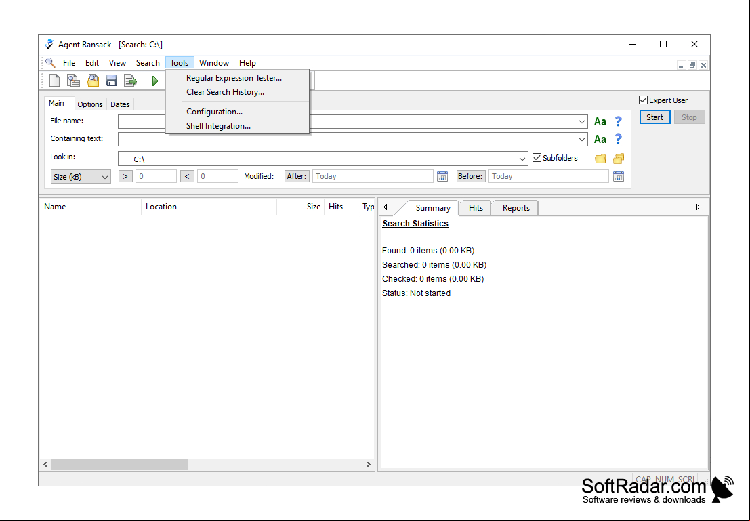Click the Start search button

(655, 117)
